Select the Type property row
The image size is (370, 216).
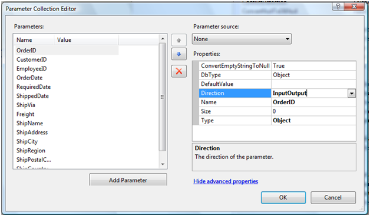[x=235, y=121]
